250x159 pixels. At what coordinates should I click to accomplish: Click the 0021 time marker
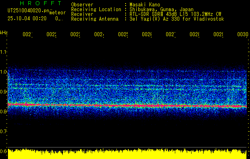pyautogui.click(x=27, y=34)
